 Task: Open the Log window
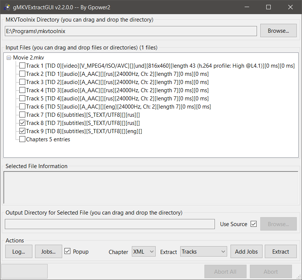pos(19,252)
